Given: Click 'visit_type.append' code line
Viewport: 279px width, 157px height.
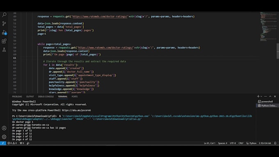Looking at the screenshot, I should point(82,75).
